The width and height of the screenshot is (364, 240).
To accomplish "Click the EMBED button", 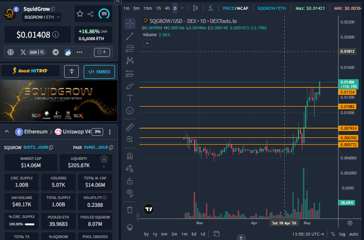I will coord(99,72).
